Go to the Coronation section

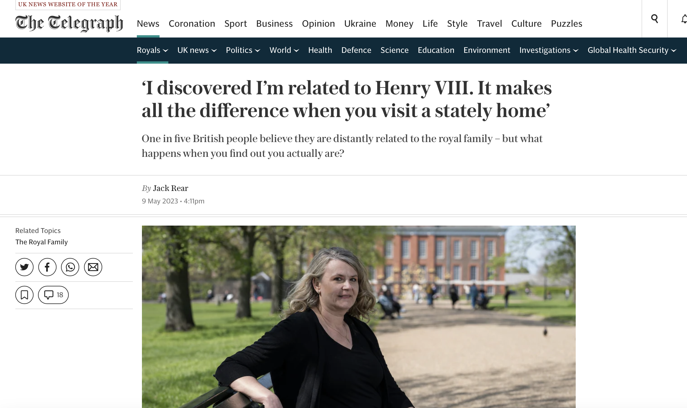[x=192, y=24]
